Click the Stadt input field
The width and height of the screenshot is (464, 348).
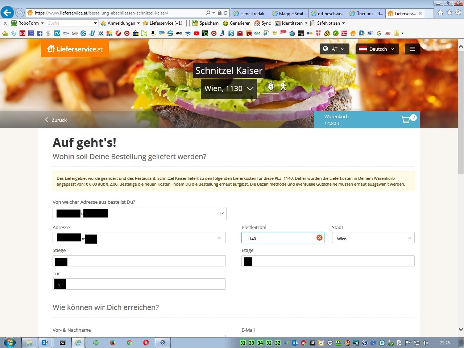[x=373, y=238]
